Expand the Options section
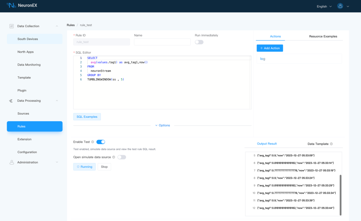The height and width of the screenshot is (221, 361). [x=162, y=125]
